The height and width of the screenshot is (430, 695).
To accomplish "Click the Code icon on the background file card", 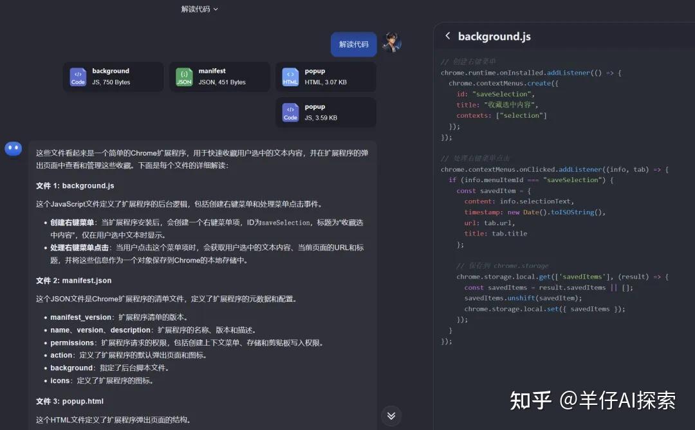I will point(78,77).
